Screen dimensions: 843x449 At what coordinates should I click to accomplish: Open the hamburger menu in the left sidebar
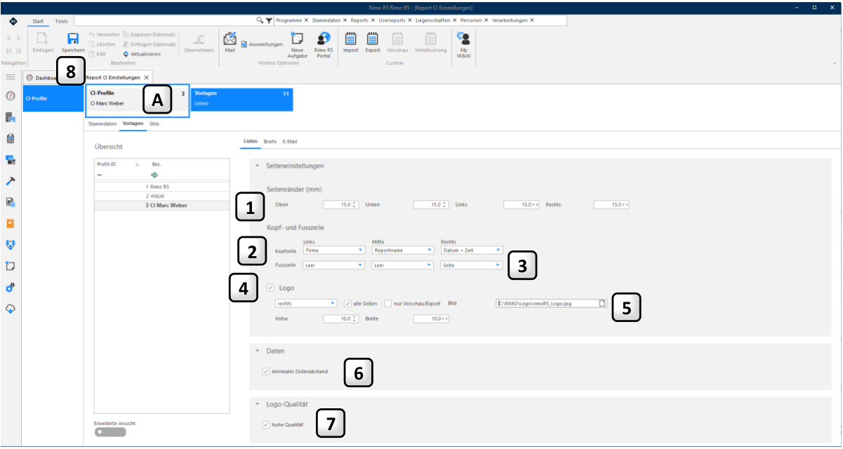coord(11,76)
